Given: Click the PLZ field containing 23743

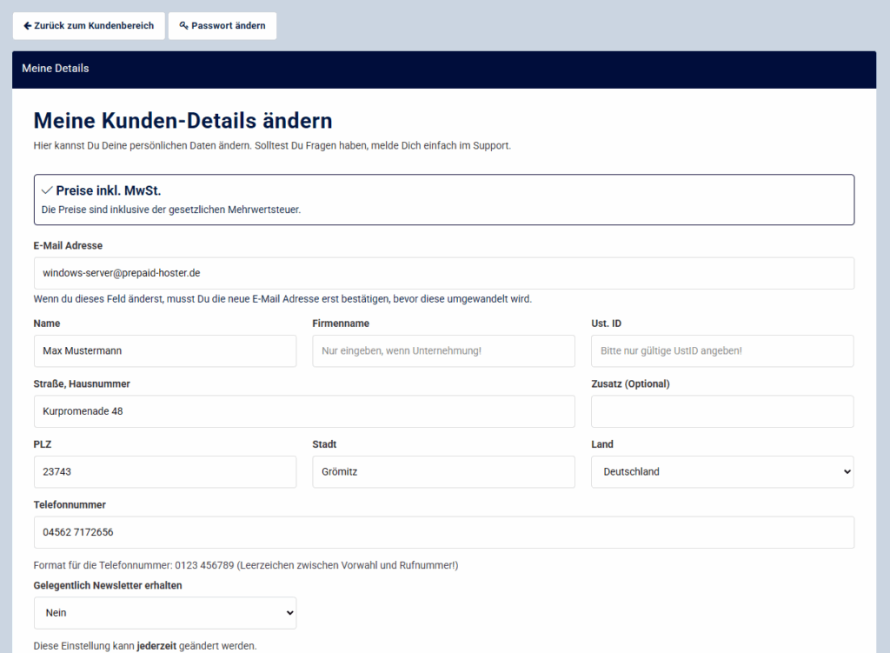Looking at the screenshot, I should coord(165,471).
